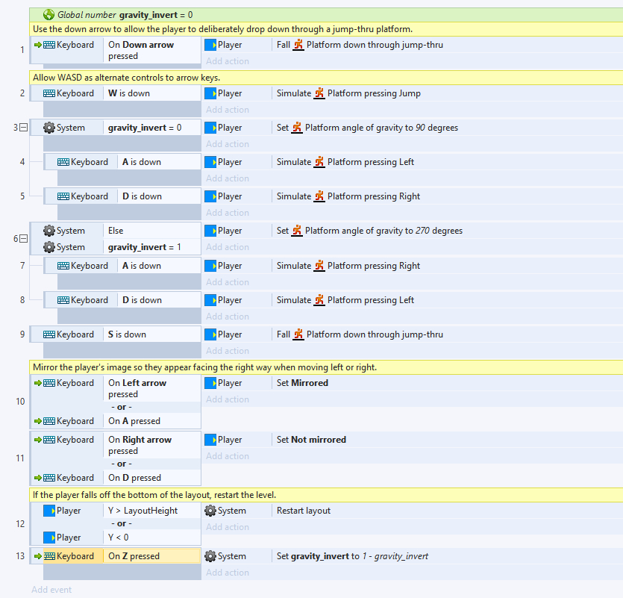The width and height of the screenshot is (623, 598).
Task: Click event number 10 in the margin
Action: tap(20, 402)
